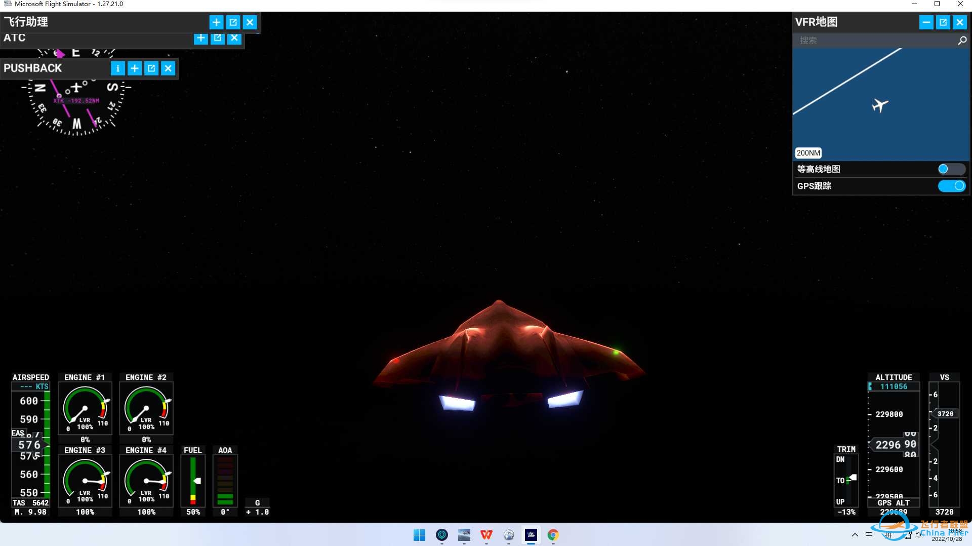Click the PUSHBACK panel title
Viewport: 972px width, 546px height.
click(32, 68)
